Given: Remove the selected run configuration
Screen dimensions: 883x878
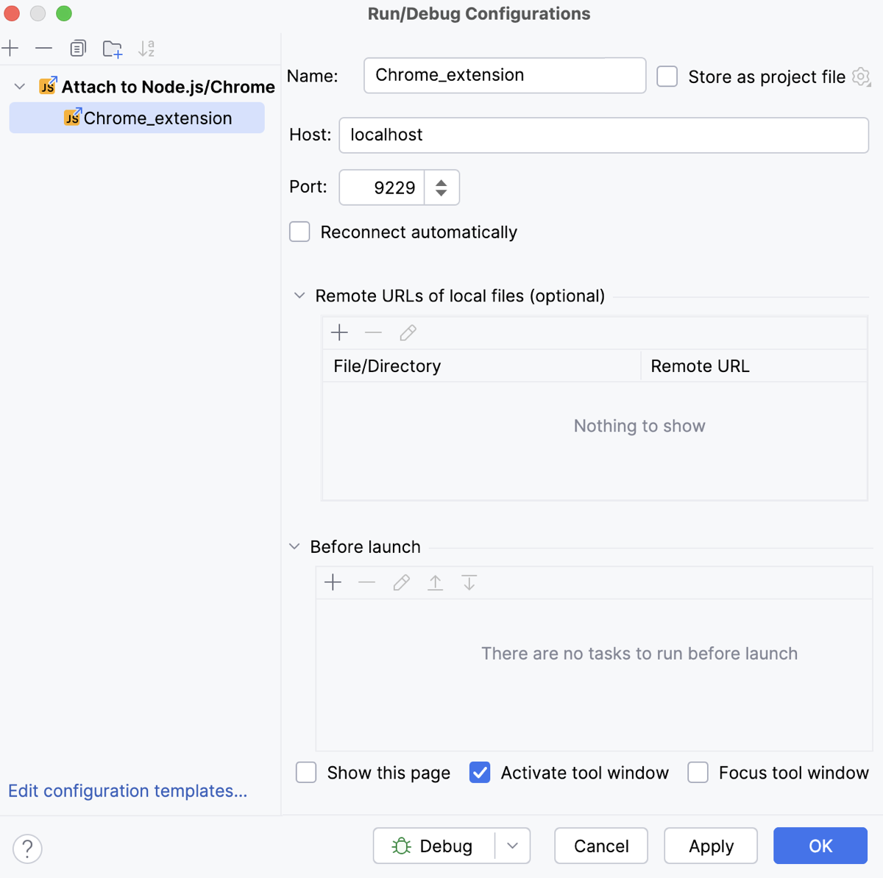Looking at the screenshot, I should click(x=43, y=48).
